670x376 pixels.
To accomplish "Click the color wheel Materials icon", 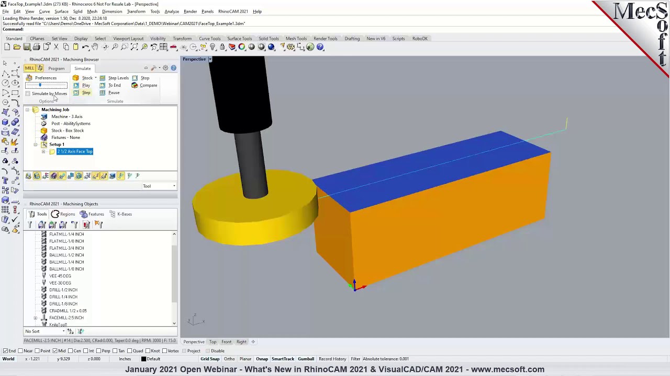I will click(x=242, y=47).
